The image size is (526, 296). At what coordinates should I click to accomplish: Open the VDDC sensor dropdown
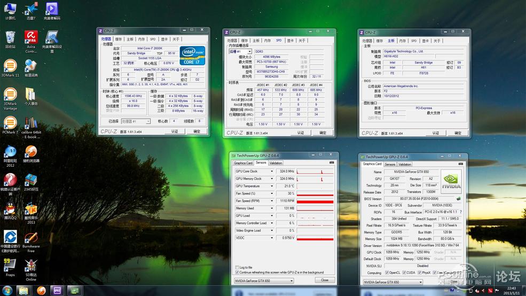click(272, 238)
